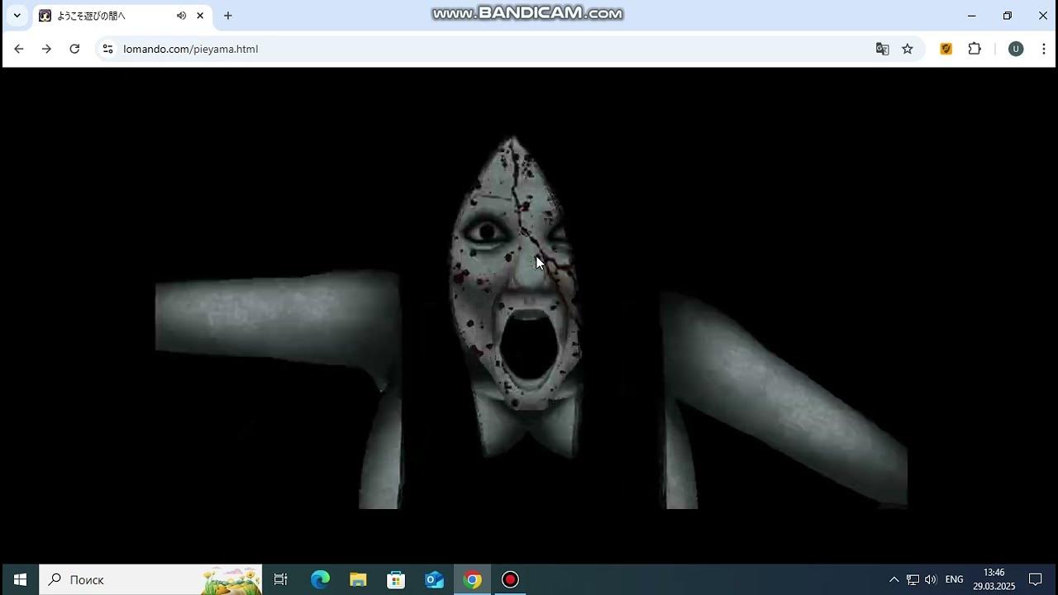Open Chrome's three-dot menu
1058x595 pixels.
pyautogui.click(x=1043, y=49)
